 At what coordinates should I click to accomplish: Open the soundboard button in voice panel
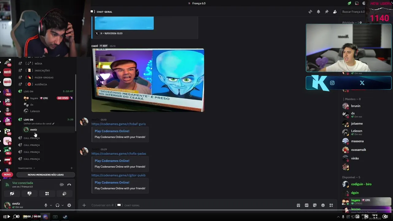[x=64, y=194]
